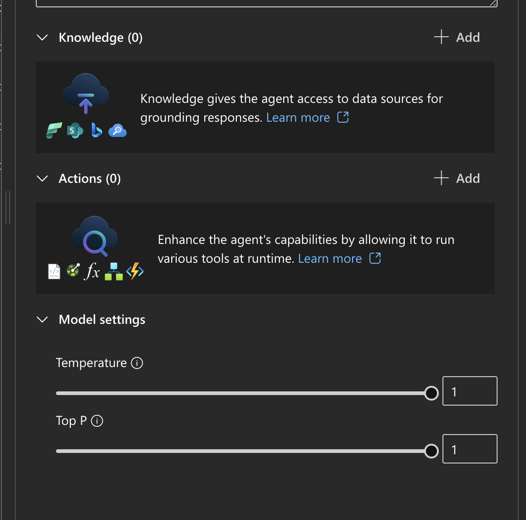Add a new Action
The image size is (526, 520).
(457, 179)
